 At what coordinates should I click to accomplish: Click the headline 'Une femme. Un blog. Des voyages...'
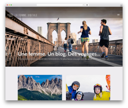click(59, 54)
